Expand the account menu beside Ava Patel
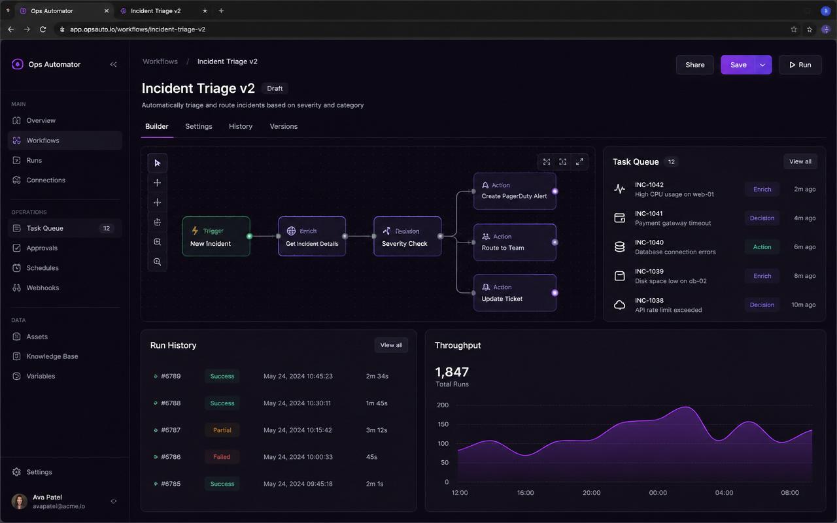Screen dimensions: 837x523 [x=114, y=501]
